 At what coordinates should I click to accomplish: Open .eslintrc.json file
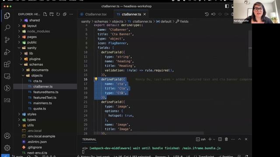pos(37,142)
